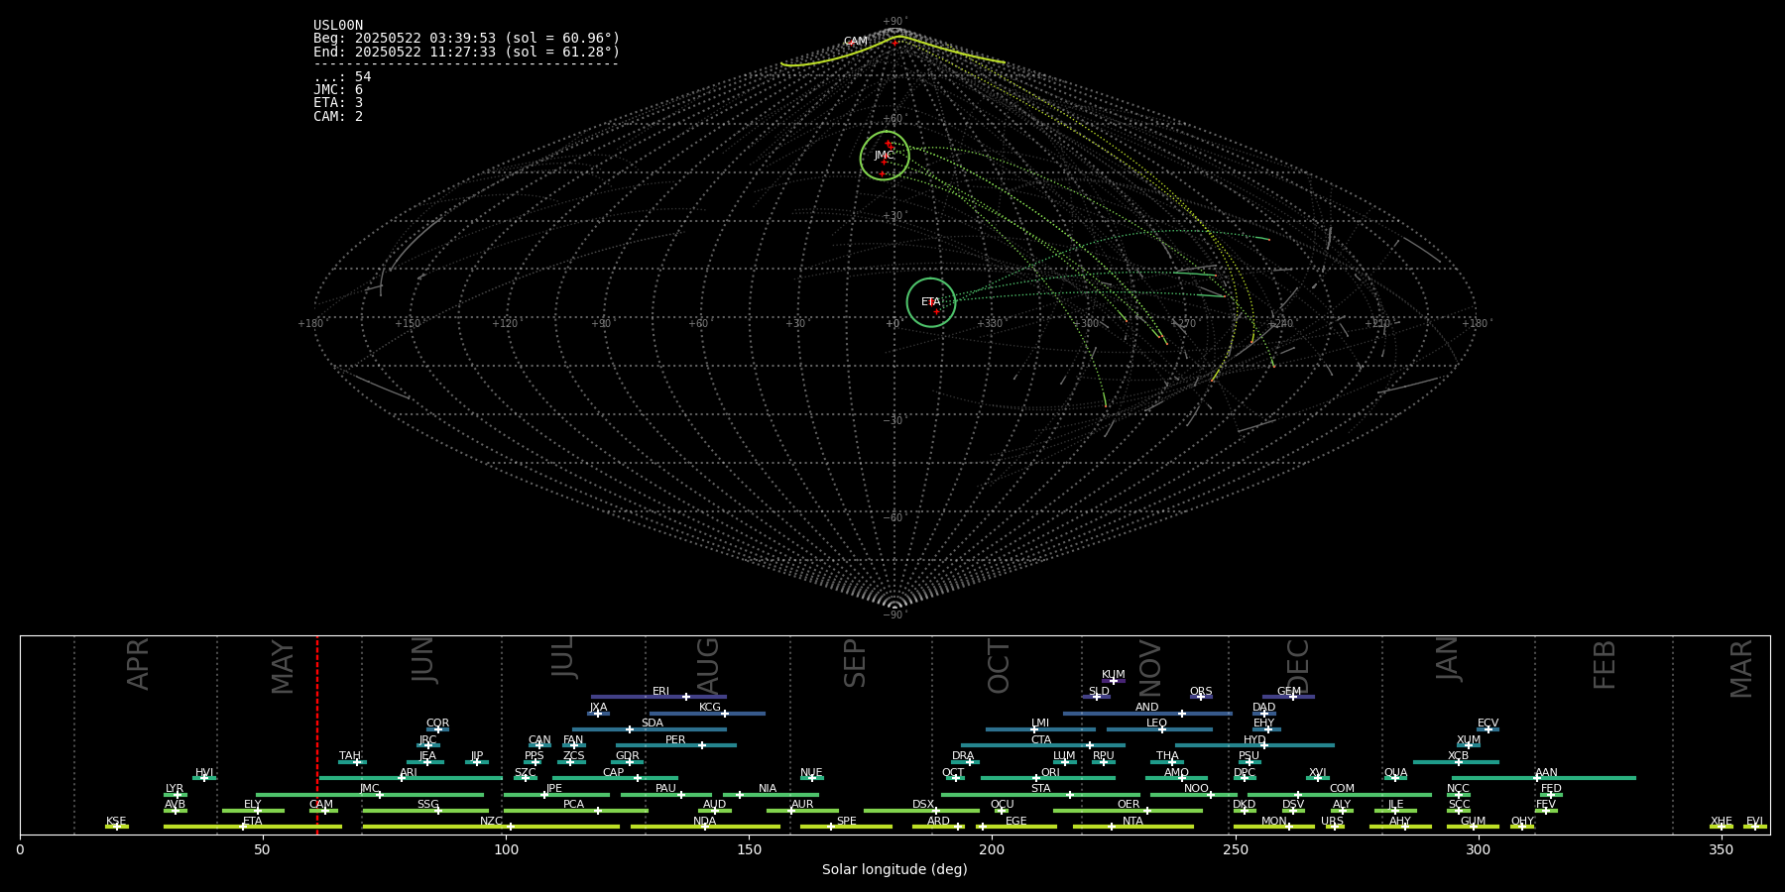Click the JUN month label

(x=423, y=660)
